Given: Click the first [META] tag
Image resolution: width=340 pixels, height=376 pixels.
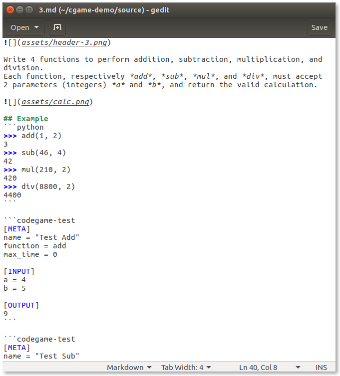Looking at the screenshot, I should click(x=17, y=229).
